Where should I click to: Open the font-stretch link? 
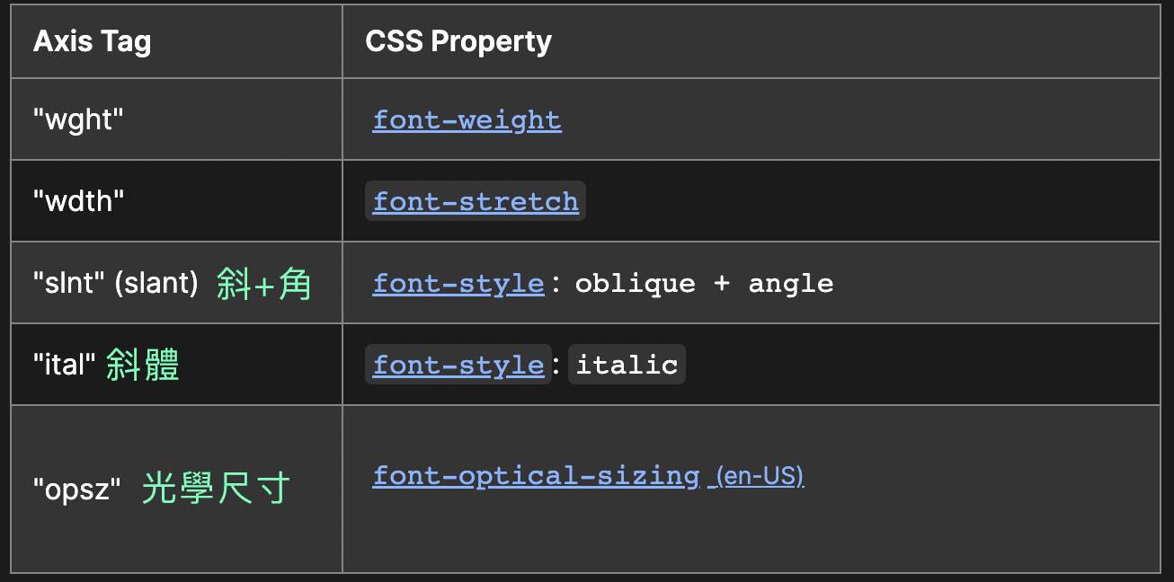click(476, 201)
